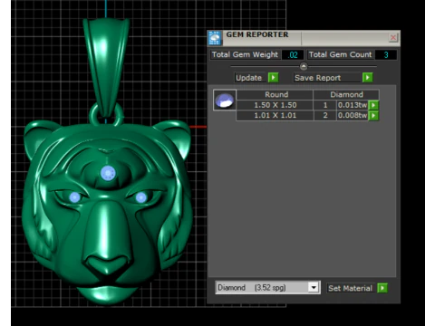This screenshot has height=326, width=435.
Task: Collapse panel with the round arrow handle
Action: (304, 66)
